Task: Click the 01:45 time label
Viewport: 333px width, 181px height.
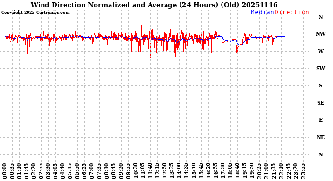Action: (x=27, y=171)
